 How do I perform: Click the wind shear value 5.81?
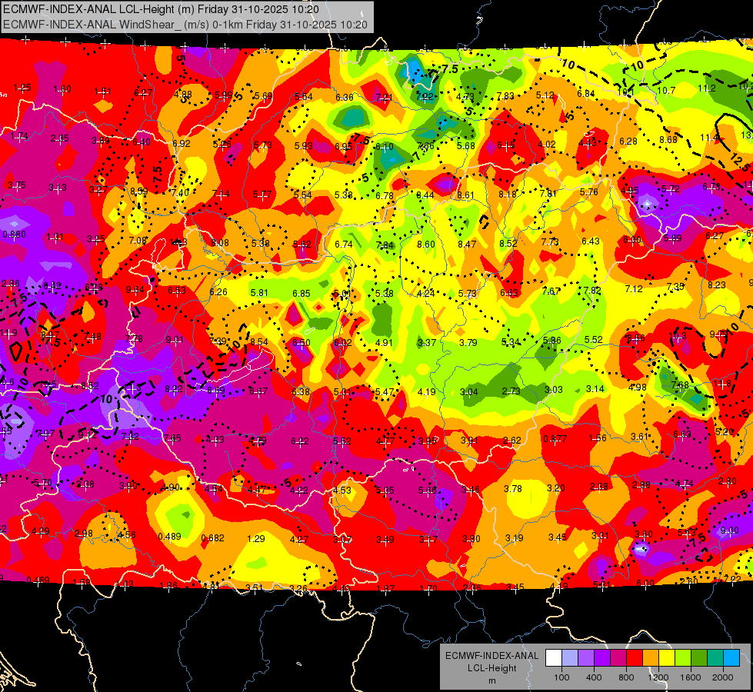click(259, 292)
